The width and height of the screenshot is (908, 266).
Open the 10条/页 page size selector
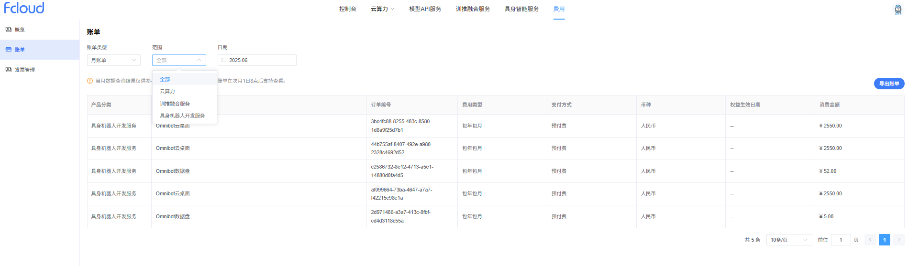click(788, 240)
